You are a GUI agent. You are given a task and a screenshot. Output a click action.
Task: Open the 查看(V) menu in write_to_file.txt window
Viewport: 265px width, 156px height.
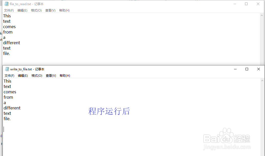pyautogui.click(x=51, y=75)
